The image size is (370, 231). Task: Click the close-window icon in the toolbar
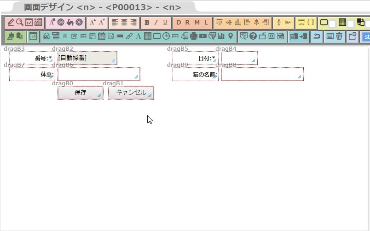[353, 36]
